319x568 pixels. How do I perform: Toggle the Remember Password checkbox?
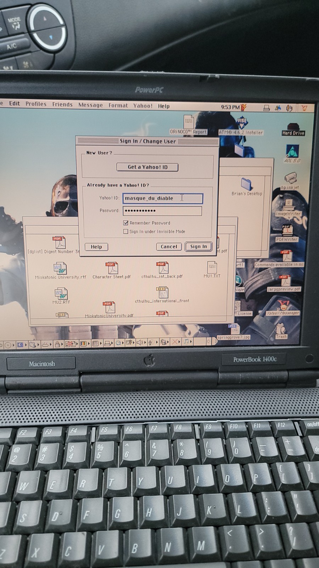(125, 223)
